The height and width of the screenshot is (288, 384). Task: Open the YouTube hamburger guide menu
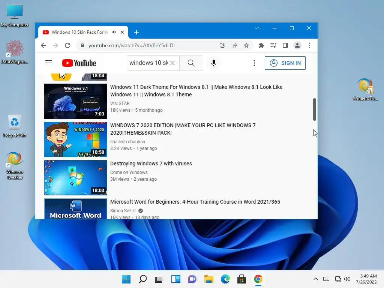point(49,63)
